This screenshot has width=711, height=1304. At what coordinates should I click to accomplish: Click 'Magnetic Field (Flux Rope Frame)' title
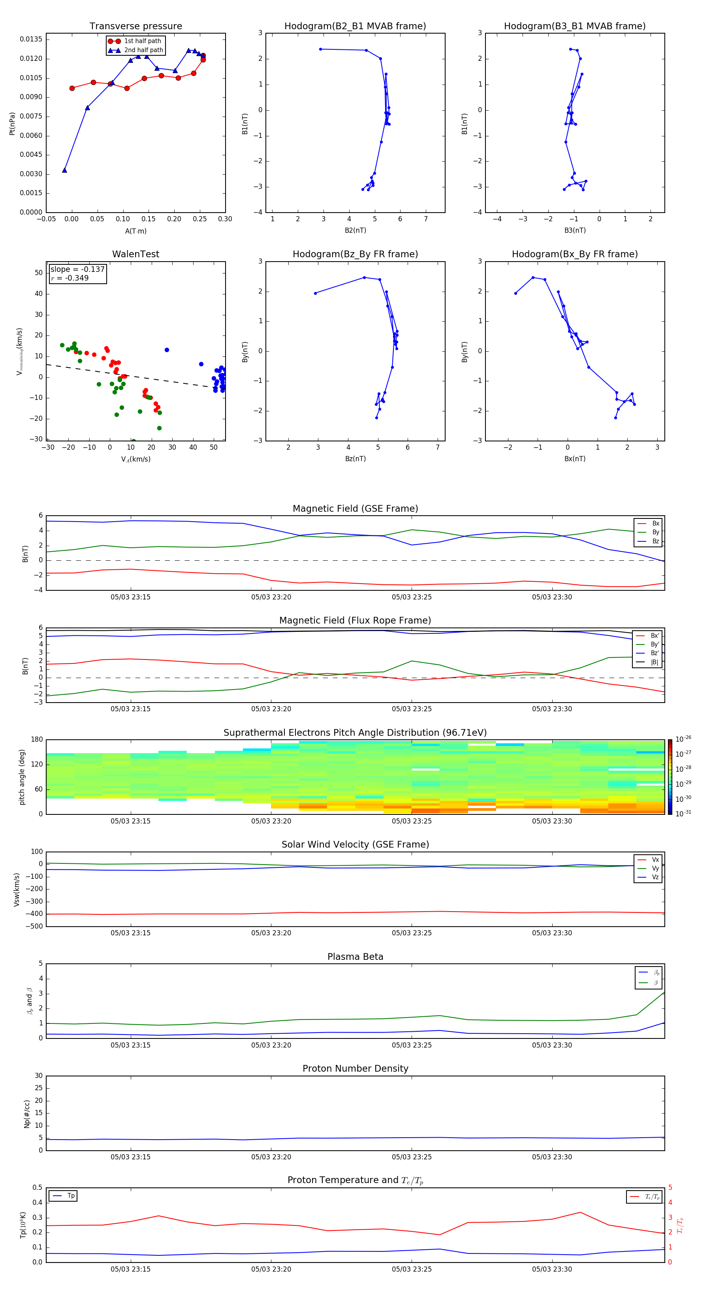(355, 621)
